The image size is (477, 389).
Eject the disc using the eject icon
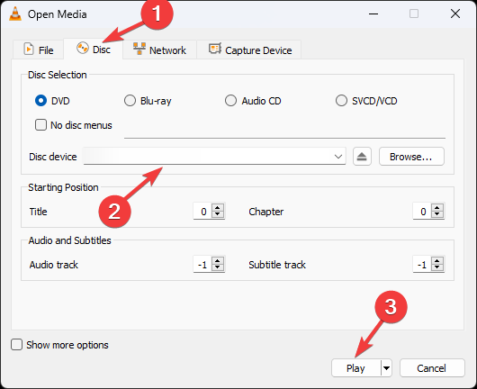pos(362,157)
